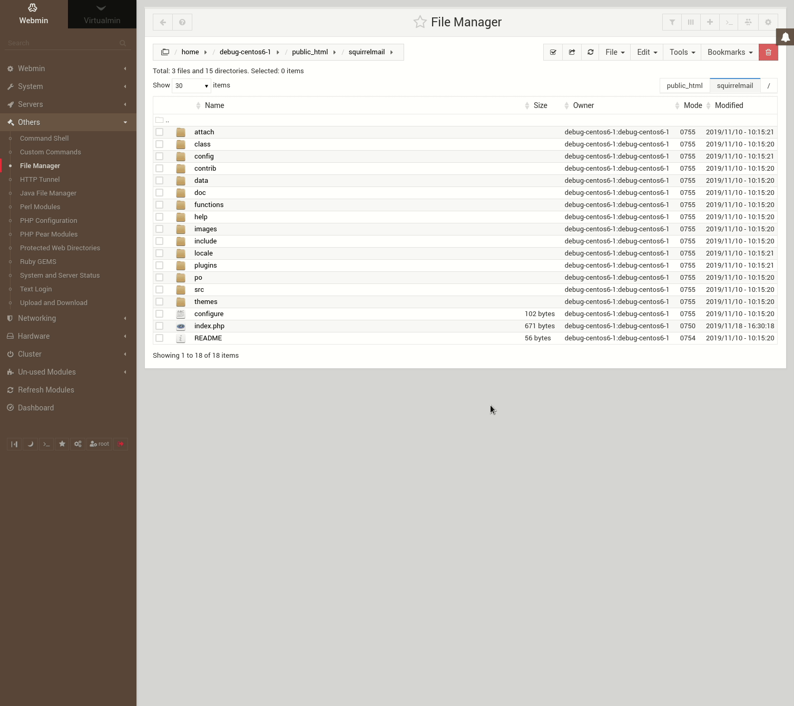This screenshot has width=794, height=706.
Task: Open Command Shell in sidebar
Action: 44,139
